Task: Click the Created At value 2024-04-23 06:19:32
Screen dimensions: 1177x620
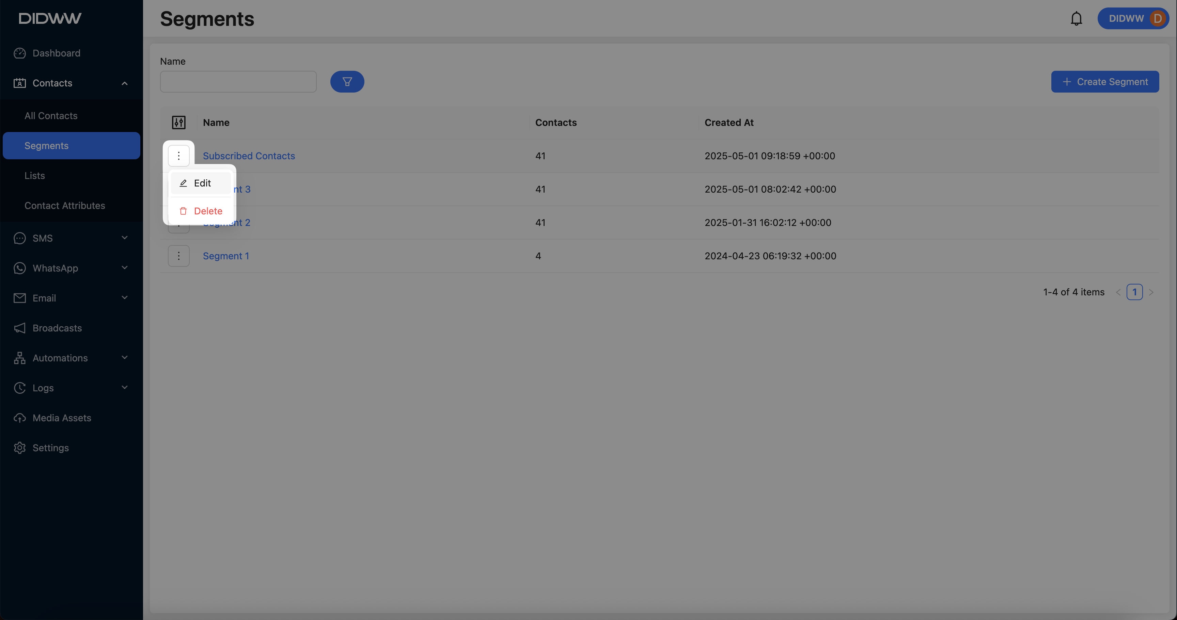Action: pos(770,256)
